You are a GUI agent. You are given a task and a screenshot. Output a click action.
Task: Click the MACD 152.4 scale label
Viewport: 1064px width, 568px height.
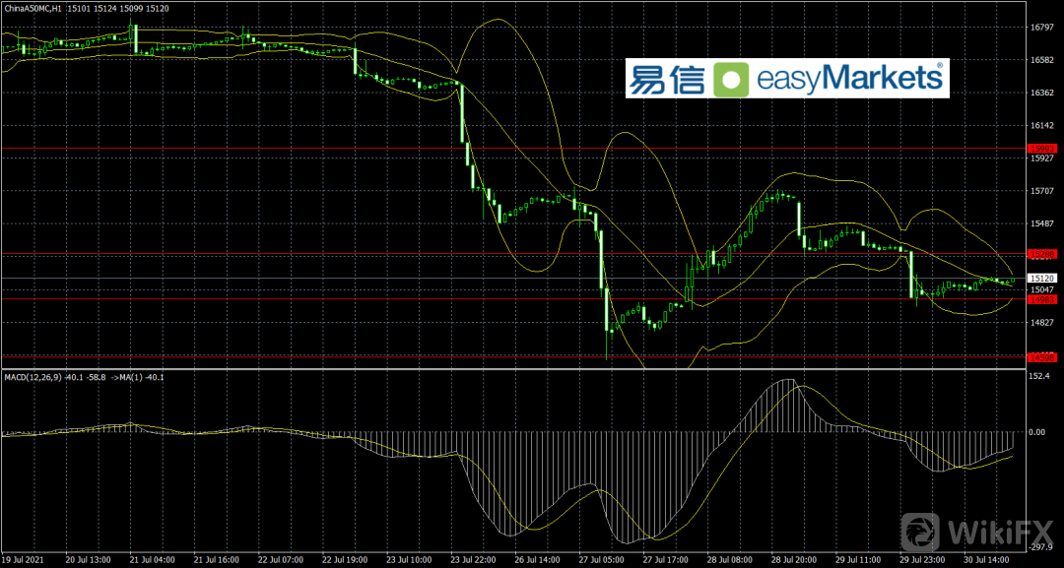pyautogui.click(x=1041, y=376)
